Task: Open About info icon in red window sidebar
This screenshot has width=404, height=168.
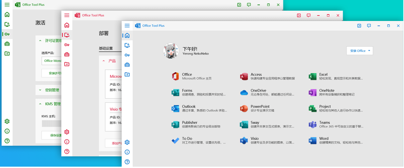Action: pos(67,142)
